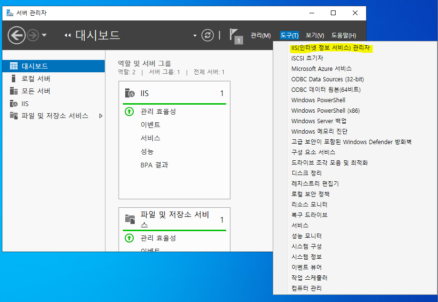Open 이벤트 뷰어 from menu
438x302 pixels.
(x=307, y=267)
